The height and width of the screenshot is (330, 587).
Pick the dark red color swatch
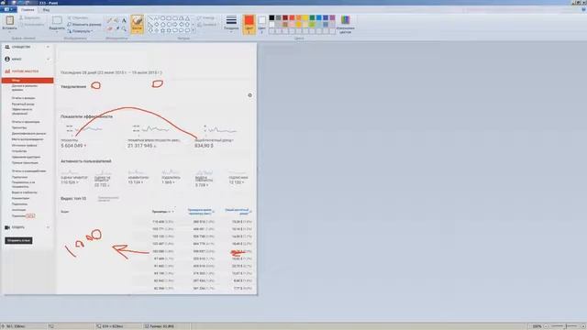click(285, 17)
